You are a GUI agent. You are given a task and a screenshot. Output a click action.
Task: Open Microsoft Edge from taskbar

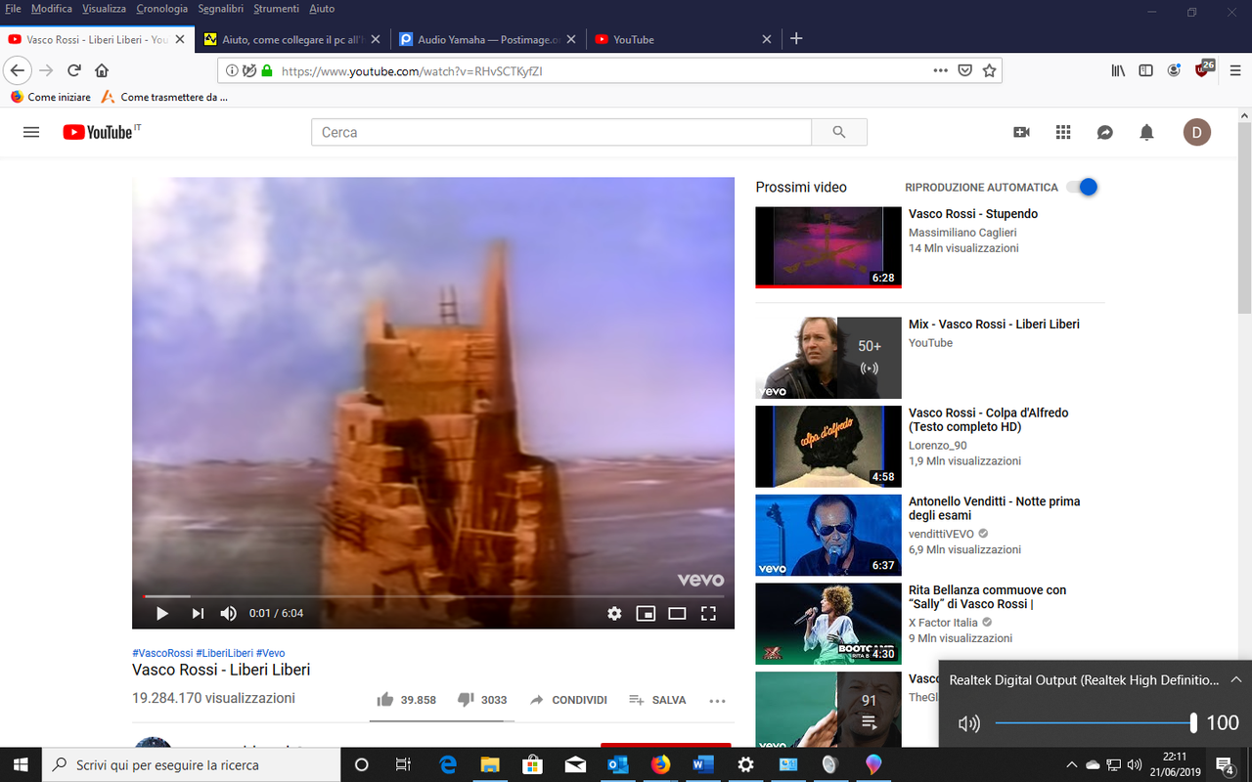(x=448, y=764)
